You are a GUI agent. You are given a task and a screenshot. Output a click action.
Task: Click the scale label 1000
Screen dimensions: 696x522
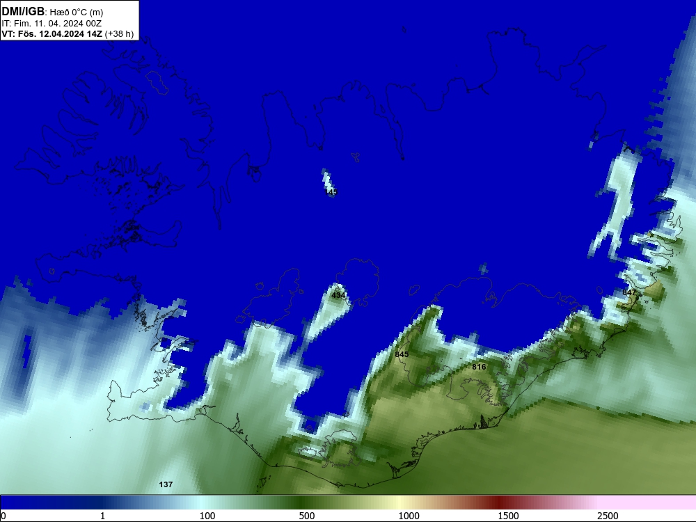[409, 516]
